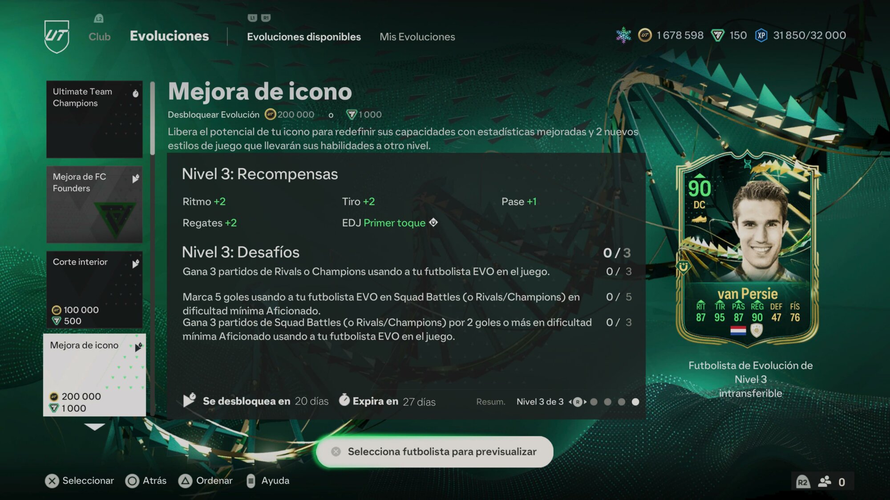The height and width of the screenshot is (500, 890).
Task: Open the Mejora de FC Founders card
Action: tap(94, 204)
